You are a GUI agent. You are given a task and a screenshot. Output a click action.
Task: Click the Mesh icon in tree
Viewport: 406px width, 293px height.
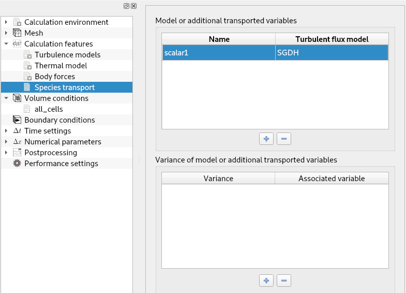(x=17, y=33)
